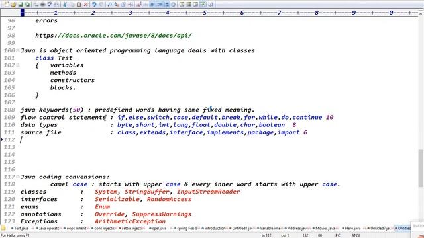The width and height of the screenshot is (424, 238).
Task: Click the 'col 1' status bar entry
Action: tap(285, 235)
